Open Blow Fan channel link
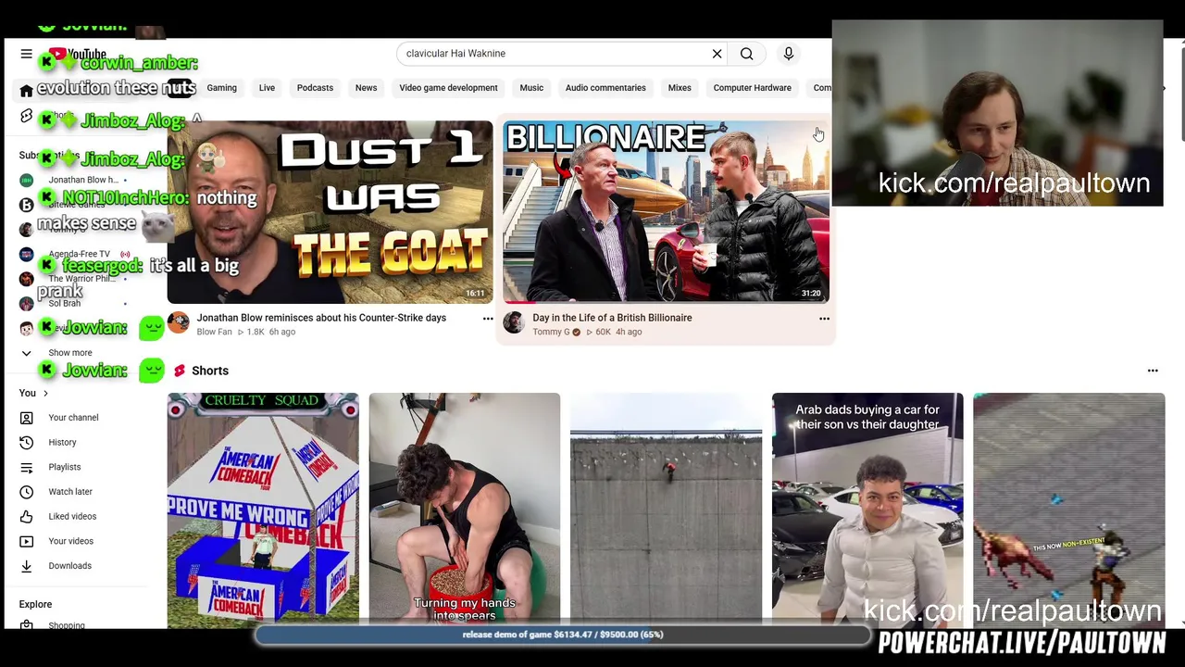This screenshot has width=1185, height=667. [214, 332]
